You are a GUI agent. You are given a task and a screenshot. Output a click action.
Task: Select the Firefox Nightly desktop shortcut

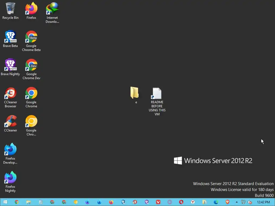click(10, 182)
